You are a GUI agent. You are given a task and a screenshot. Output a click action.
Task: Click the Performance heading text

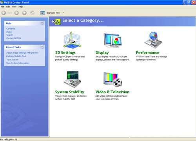click(148, 52)
